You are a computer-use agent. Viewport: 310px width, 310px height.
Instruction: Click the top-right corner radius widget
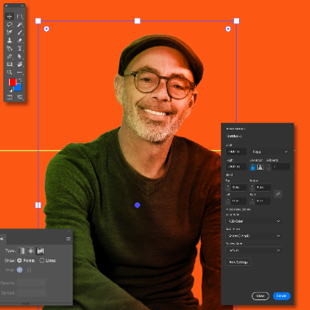pyautogui.click(x=228, y=29)
